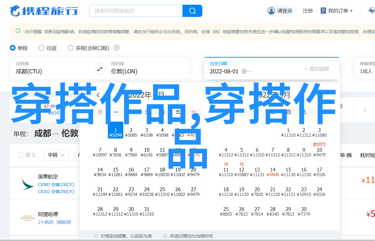Click Etihad 3-leg flight link
This screenshot has width=375, height=241.
(x=64, y=222)
